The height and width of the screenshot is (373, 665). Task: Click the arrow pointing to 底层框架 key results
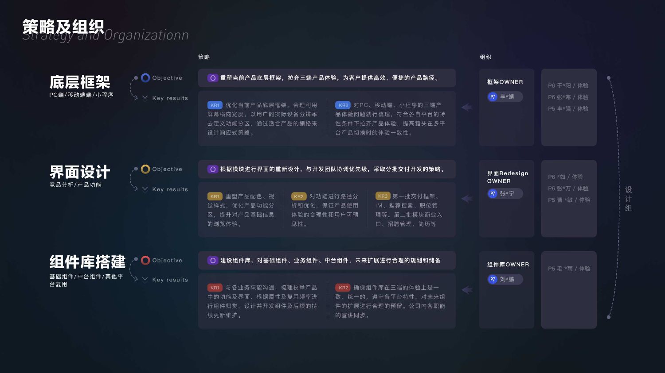click(466, 107)
